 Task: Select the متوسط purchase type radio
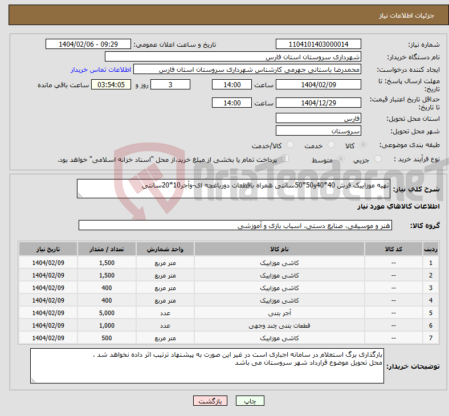341,159
